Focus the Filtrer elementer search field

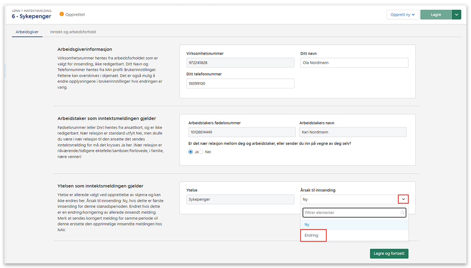[351, 213]
